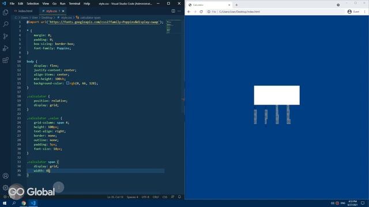The height and width of the screenshot is (207, 369).
Task: Click the file info icon in the address bar
Action: [209, 11]
